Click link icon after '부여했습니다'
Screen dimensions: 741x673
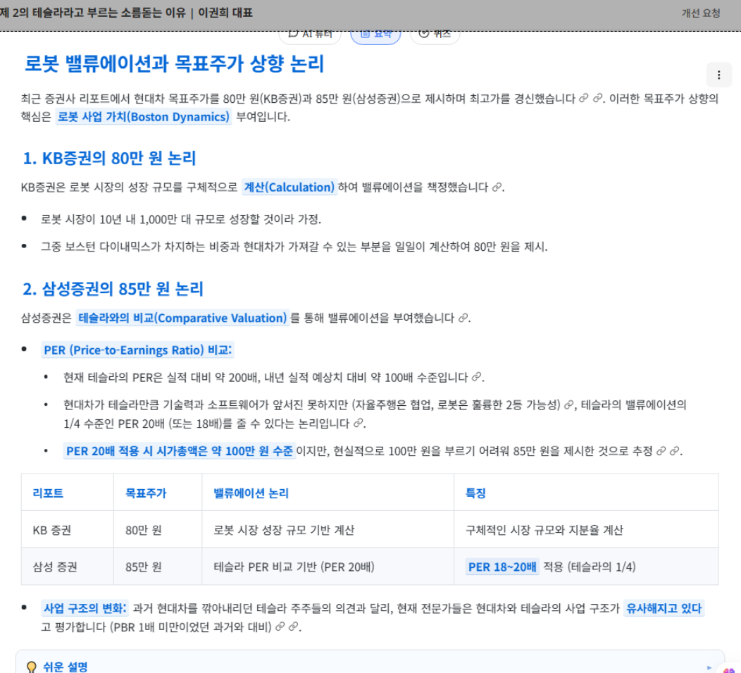point(463,319)
